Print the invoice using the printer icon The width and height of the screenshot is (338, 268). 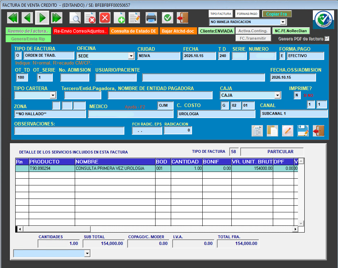pos(151,18)
